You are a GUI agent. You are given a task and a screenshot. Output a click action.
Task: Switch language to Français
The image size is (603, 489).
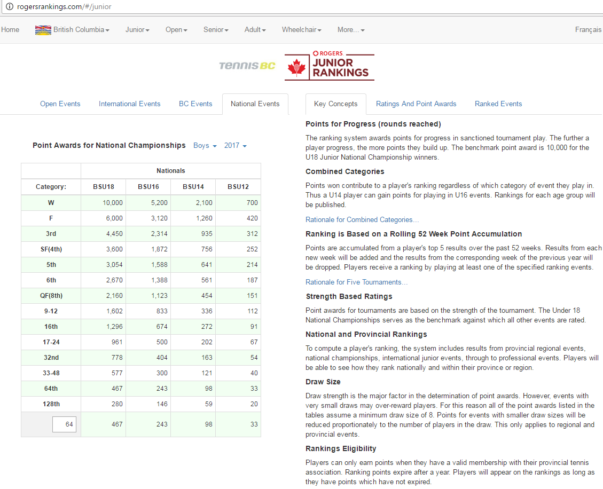[x=588, y=29]
